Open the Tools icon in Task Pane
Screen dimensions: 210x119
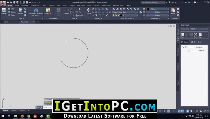[195, 35]
